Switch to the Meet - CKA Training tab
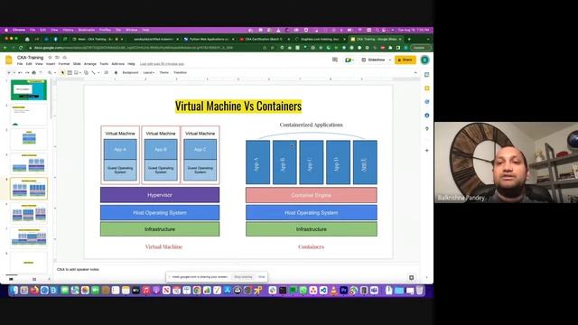This screenshot has width=578, height=325. pos(98,39)
